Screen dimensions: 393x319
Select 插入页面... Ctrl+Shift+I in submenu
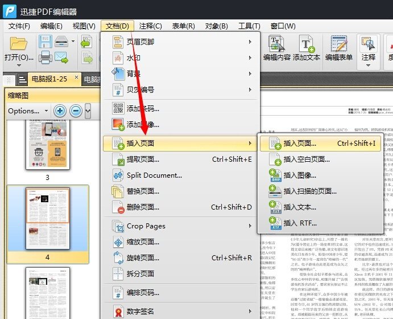321,144
